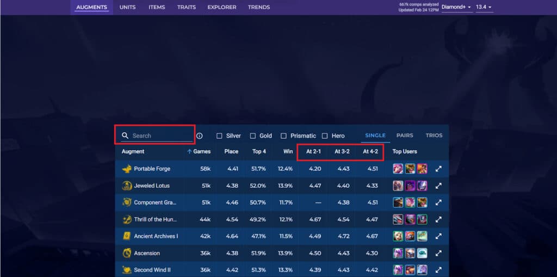Switch to the TRIOS view tab
The height and width of the screenshot is (277, 557).
click(434, 136)
